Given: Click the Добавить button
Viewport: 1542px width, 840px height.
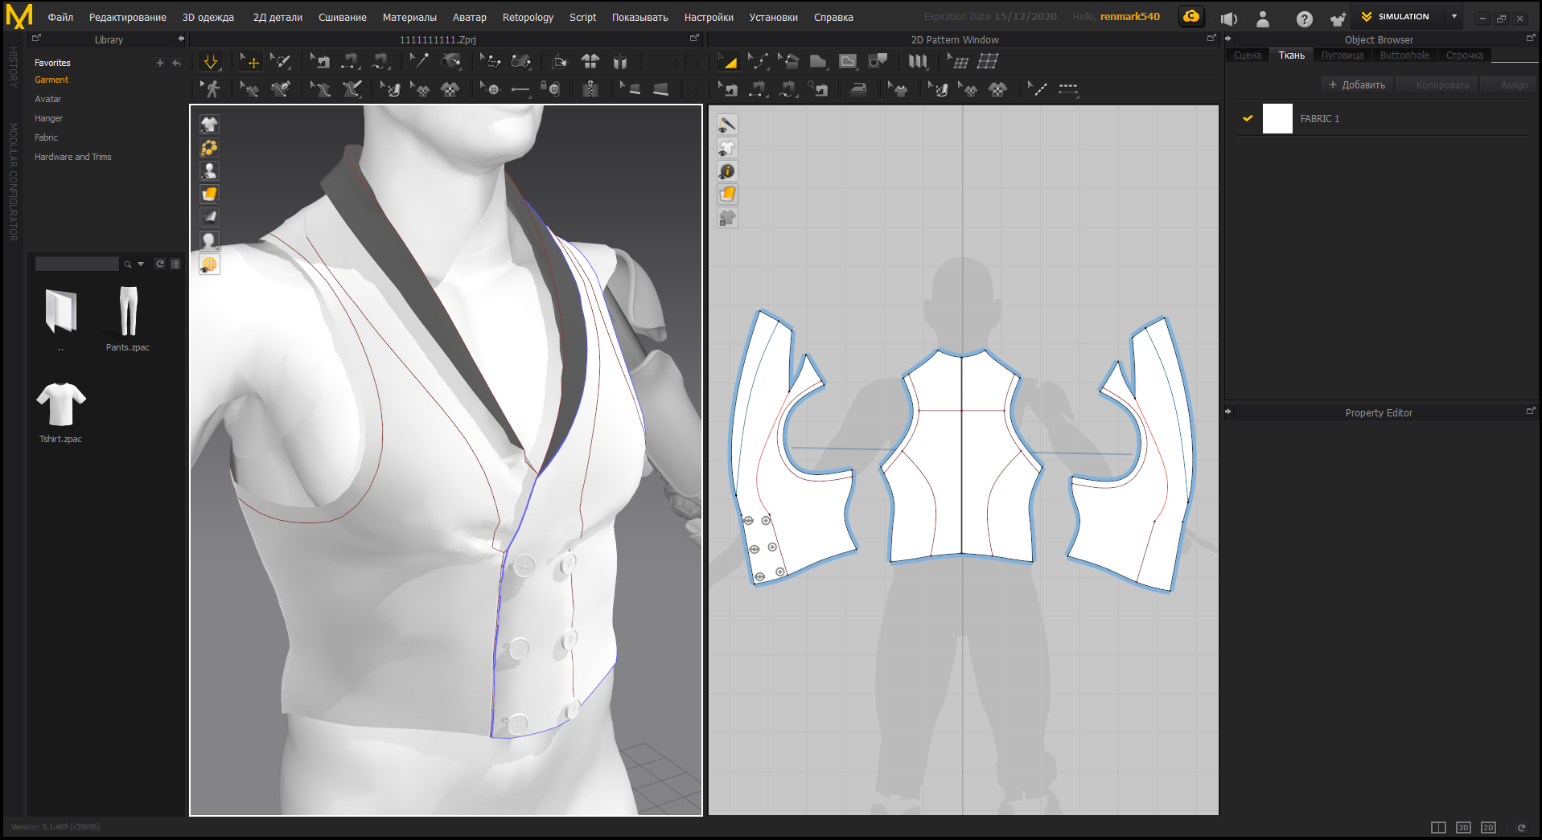Looking at the screenshot, I should pyautogui.click(x=1357, y=84).
